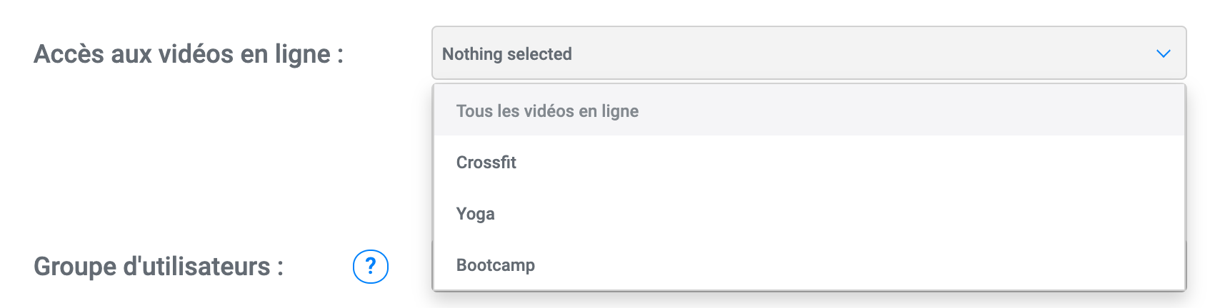This screenshot has width=1230, height=308.
Task: Choose Crossfit from the list
Action: pyautogui.click(x=486, y=163)
